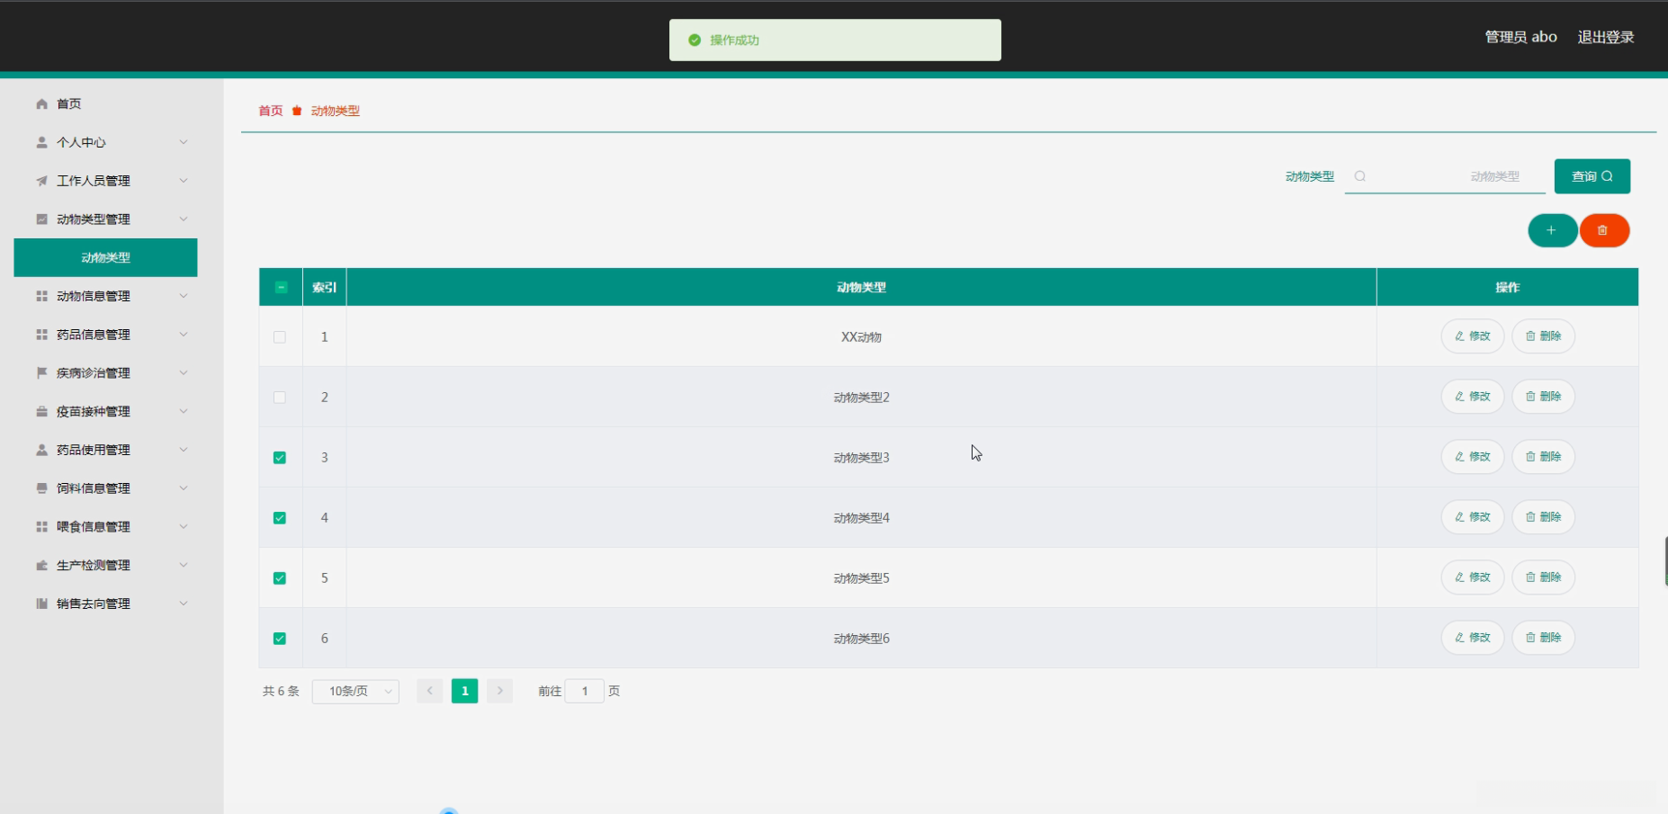This screenshot has height=814, width=1668.
Task: Go to the next page arrow
Action: pos(499,691)
